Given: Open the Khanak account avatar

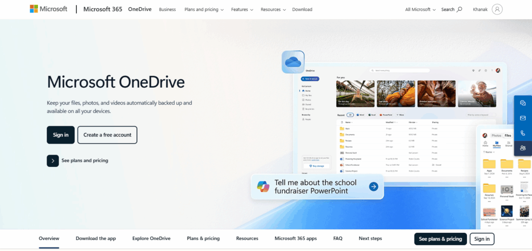Looking at the screenshot, I should 497,9.
